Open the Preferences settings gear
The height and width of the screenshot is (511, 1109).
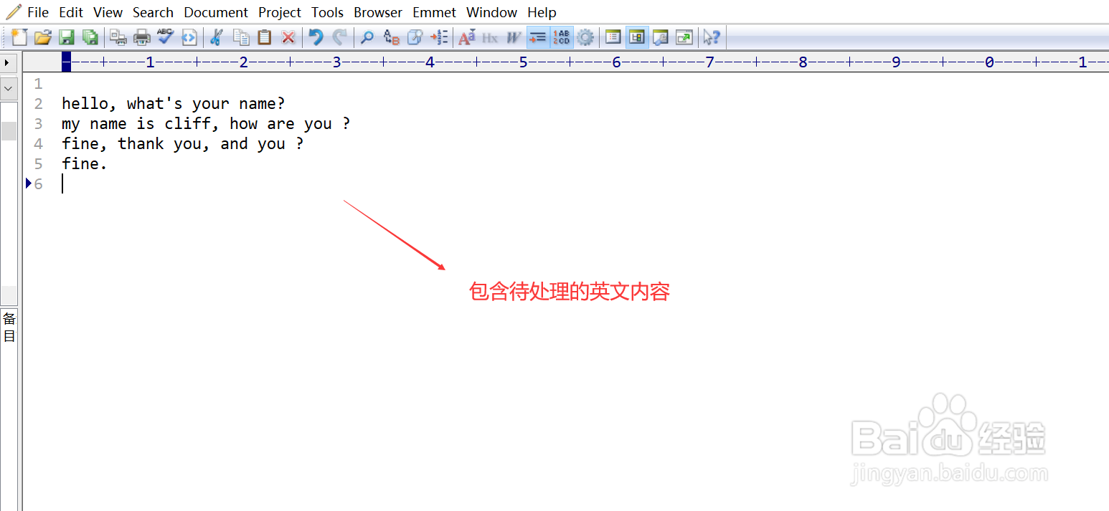585,37
